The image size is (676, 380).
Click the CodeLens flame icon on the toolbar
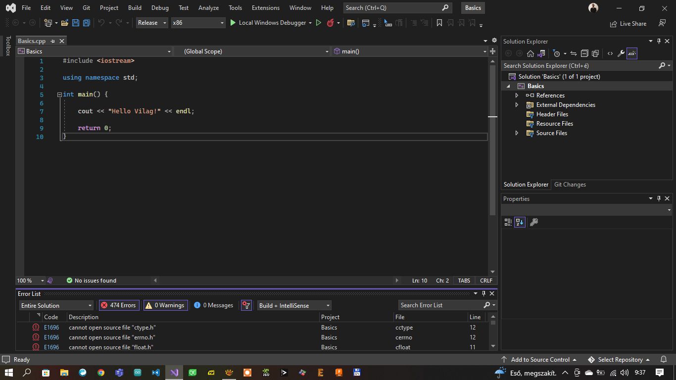(x=331, y=23)
